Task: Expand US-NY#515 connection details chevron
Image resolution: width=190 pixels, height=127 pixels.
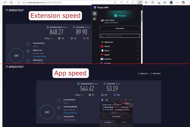Action: pos(131,105)
